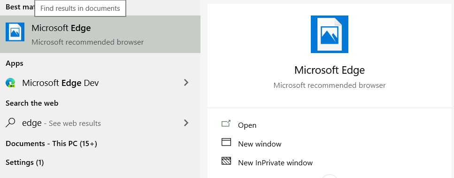Click the New window icon

(x=226, y=142)
